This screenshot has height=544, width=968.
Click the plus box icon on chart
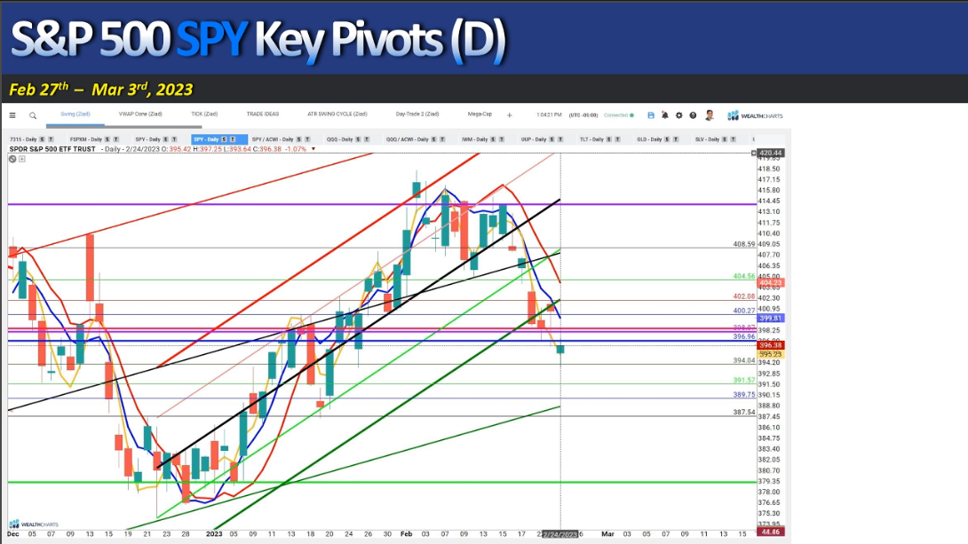(x=22, y=159)
